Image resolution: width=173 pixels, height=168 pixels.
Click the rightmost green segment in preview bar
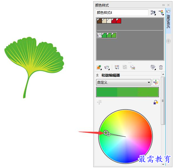pyautogui.click(x=148, y=92)
